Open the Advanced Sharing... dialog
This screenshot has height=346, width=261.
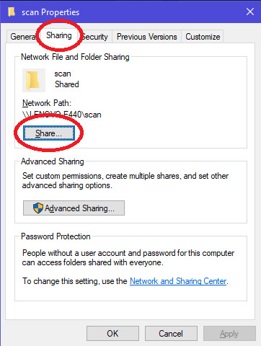pos(74,208)
